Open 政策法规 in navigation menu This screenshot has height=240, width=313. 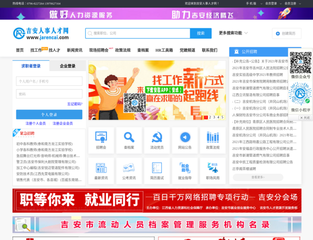(x=123, y=50)
